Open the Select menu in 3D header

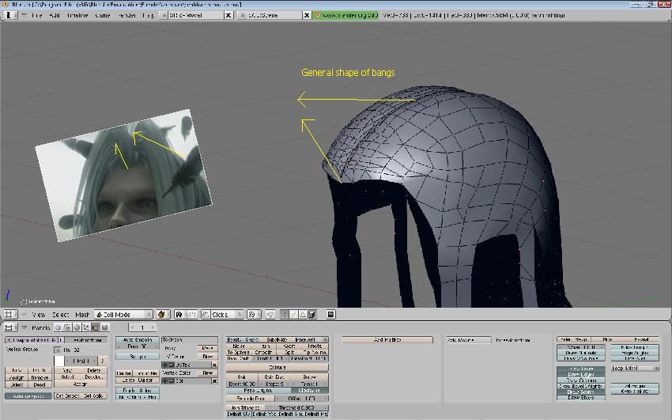60,315
